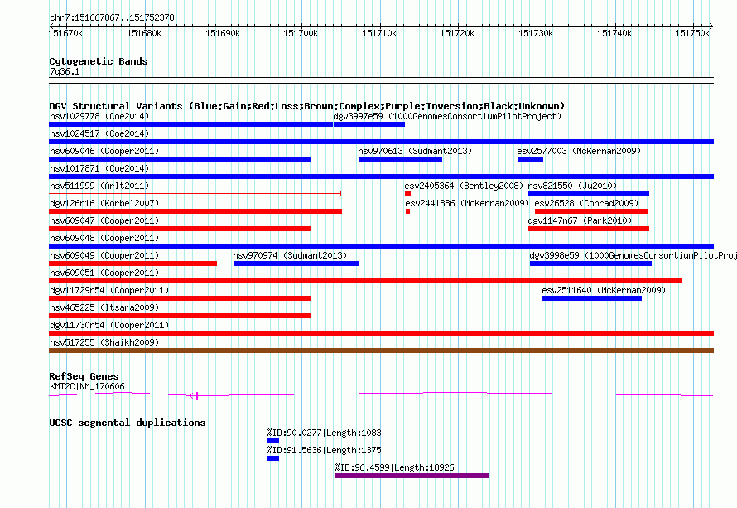Click the RefSeq Genes track title

point(84,376)
